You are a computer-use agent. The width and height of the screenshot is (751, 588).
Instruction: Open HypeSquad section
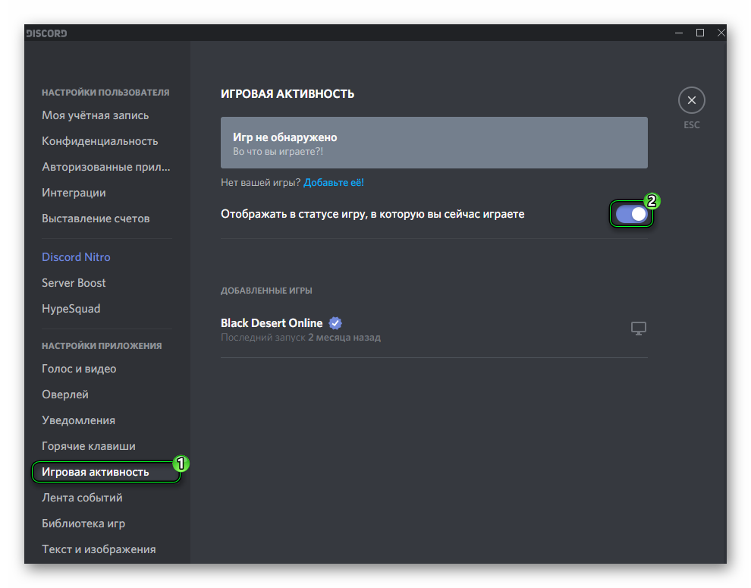[71, 309]
